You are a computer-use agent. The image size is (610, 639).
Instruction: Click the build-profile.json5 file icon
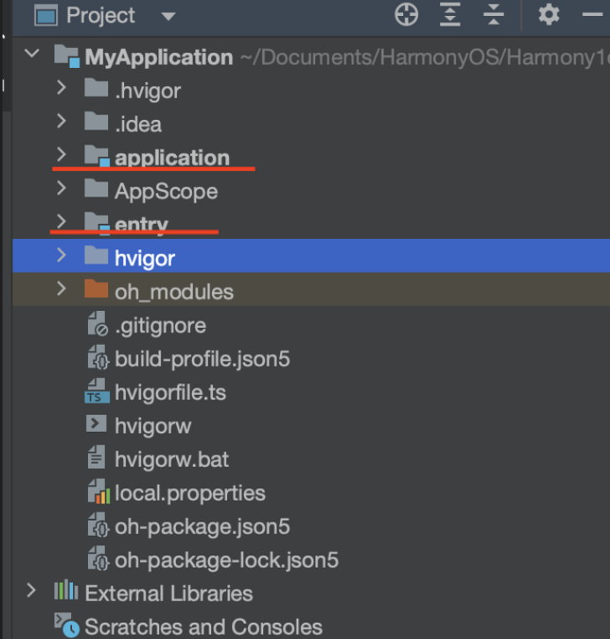98,357
